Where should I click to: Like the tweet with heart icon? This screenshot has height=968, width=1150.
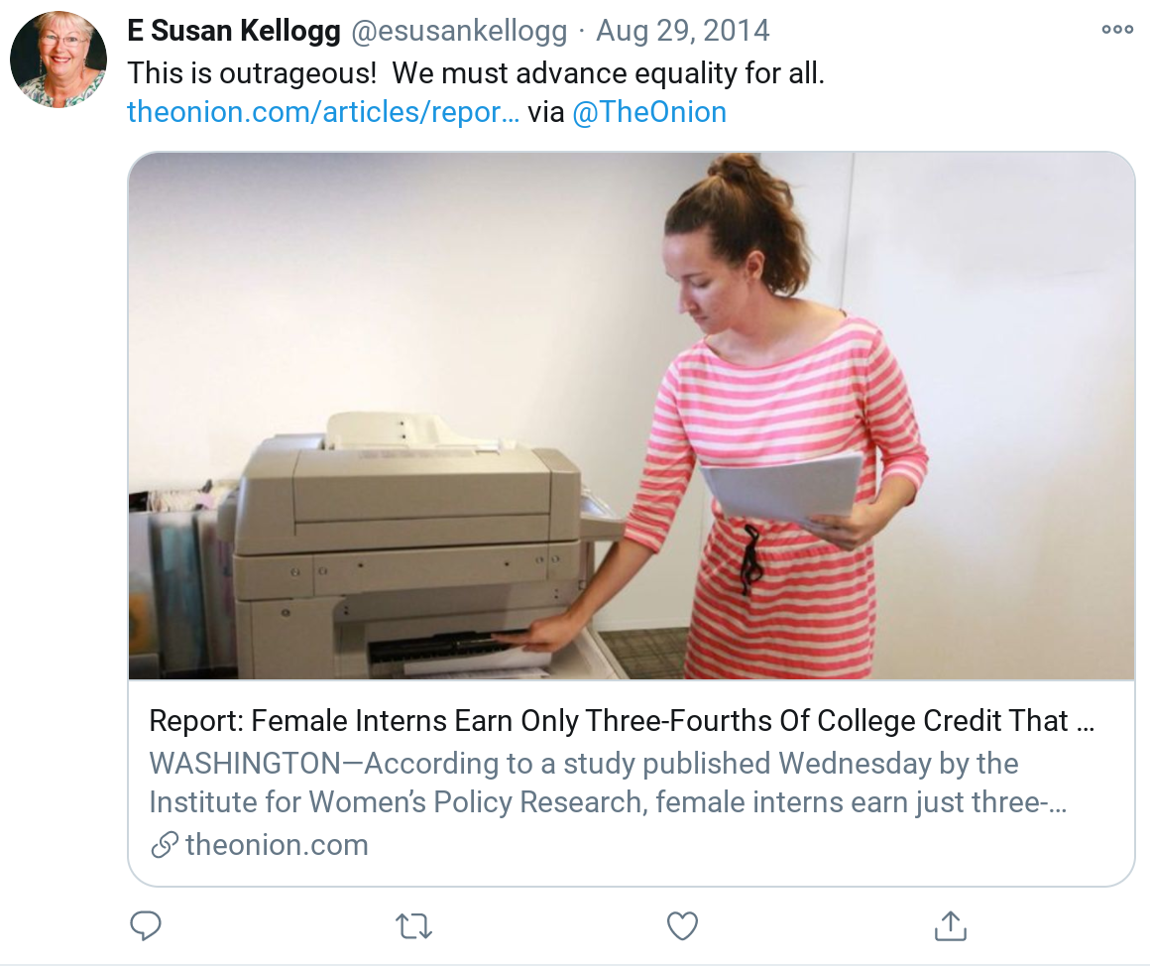(682, 926)
